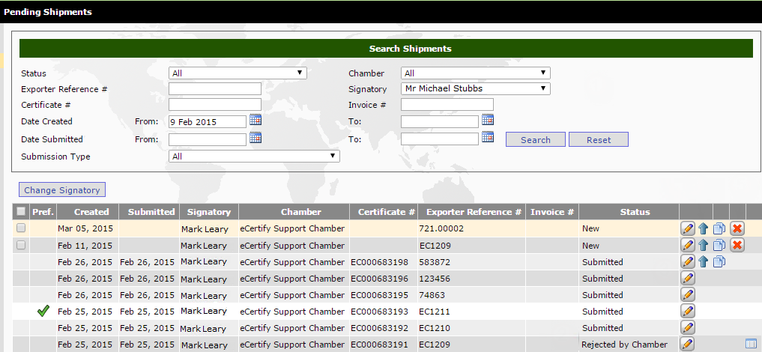Click the Invoice # input field
Viewport: 762px width, 352px height.
point(447,105)
